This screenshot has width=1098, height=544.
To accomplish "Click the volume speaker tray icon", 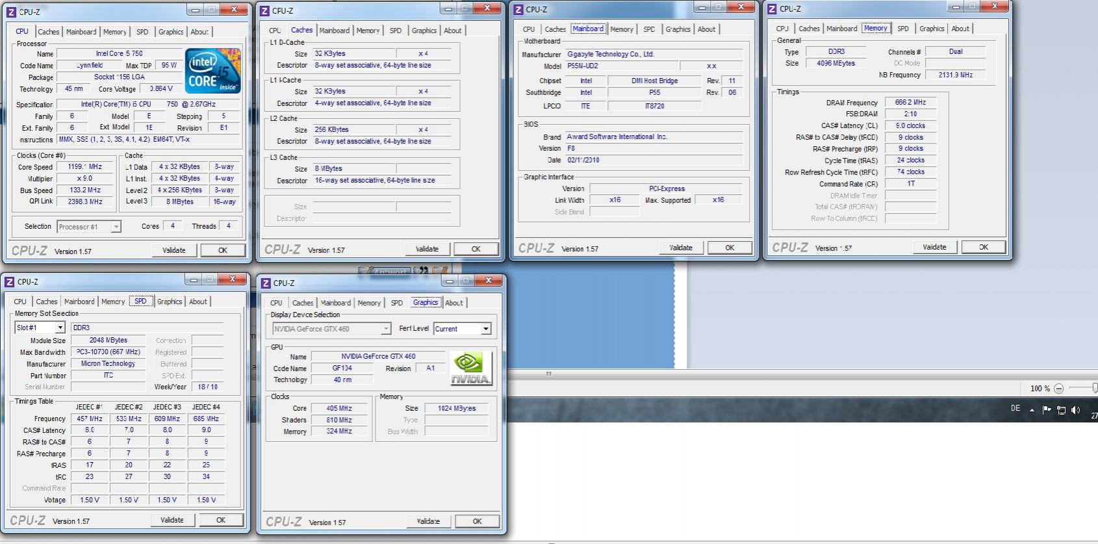I will click(1076, 409).
